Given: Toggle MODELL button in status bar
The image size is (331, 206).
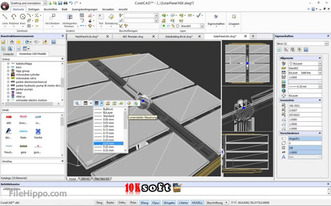Looking at the screenshot, I should pos(198,202).
